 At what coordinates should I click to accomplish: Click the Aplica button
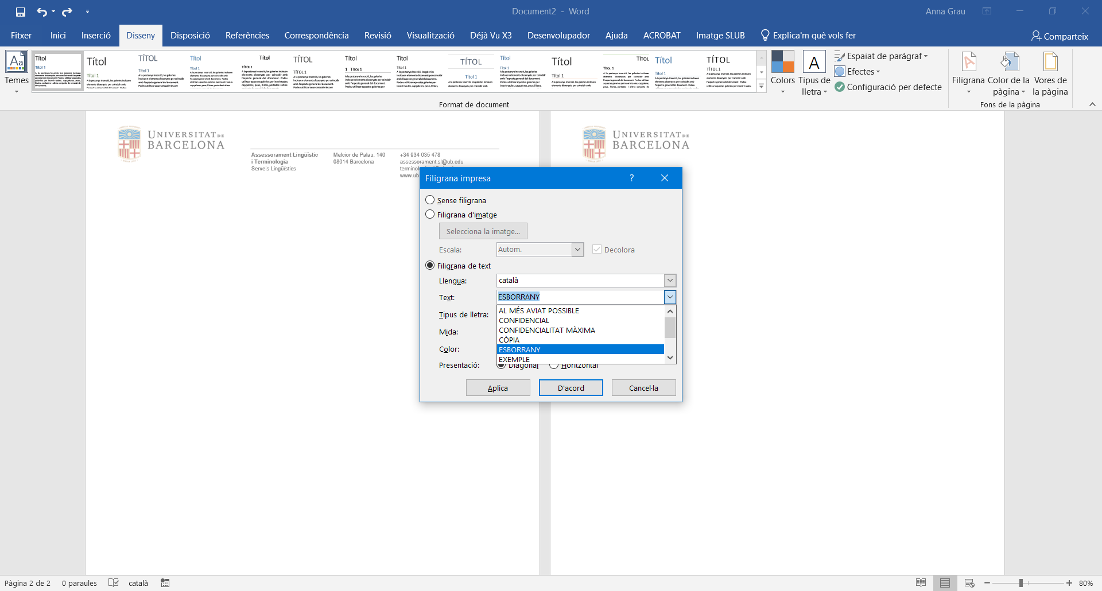(x=498, y=388)
